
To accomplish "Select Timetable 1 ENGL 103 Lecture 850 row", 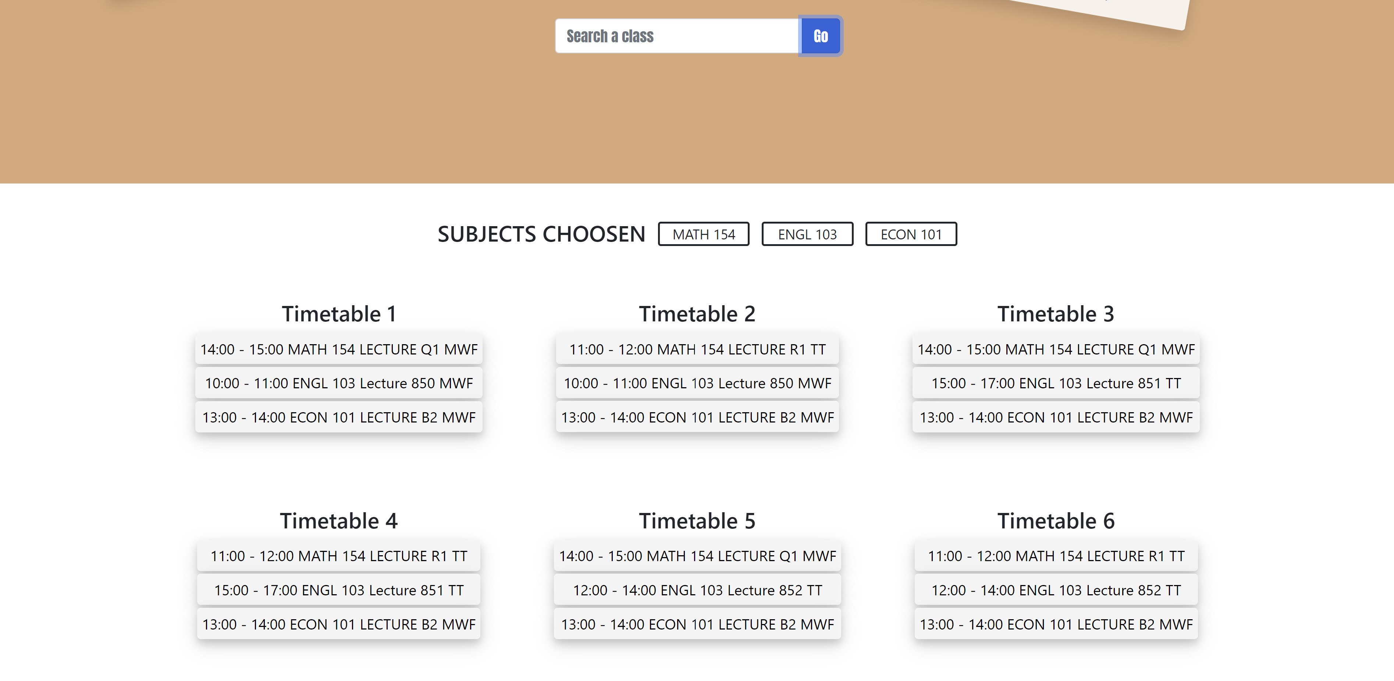I will (339, 384).
